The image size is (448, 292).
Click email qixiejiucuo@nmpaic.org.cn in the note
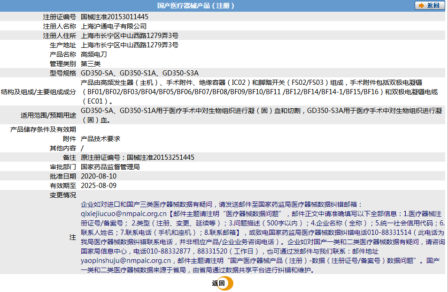coord(124,214)
